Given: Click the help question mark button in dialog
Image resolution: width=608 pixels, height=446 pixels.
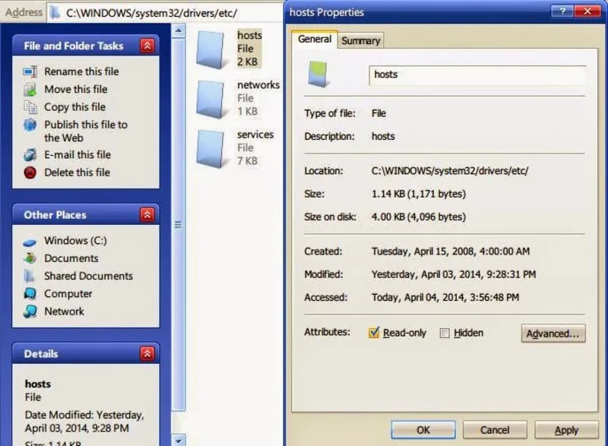Looking at the screenshot, I should point(562,11).
